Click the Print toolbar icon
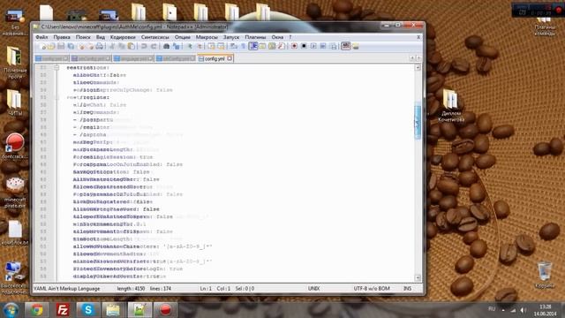This screenshot has height=318, width=565. [100, 46]
